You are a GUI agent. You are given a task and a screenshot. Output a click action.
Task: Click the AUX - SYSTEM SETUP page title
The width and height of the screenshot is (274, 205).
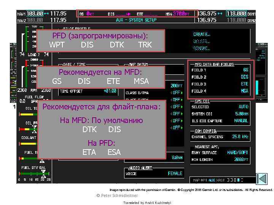(136, 20)
